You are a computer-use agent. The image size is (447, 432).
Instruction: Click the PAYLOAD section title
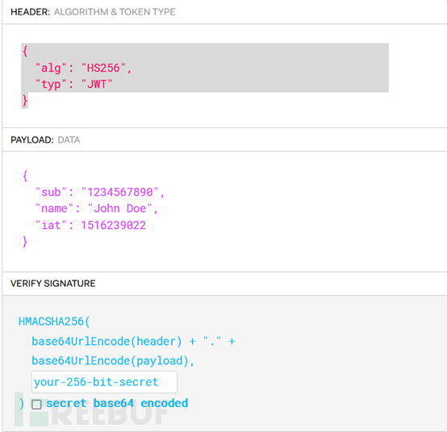pos(32,139)
